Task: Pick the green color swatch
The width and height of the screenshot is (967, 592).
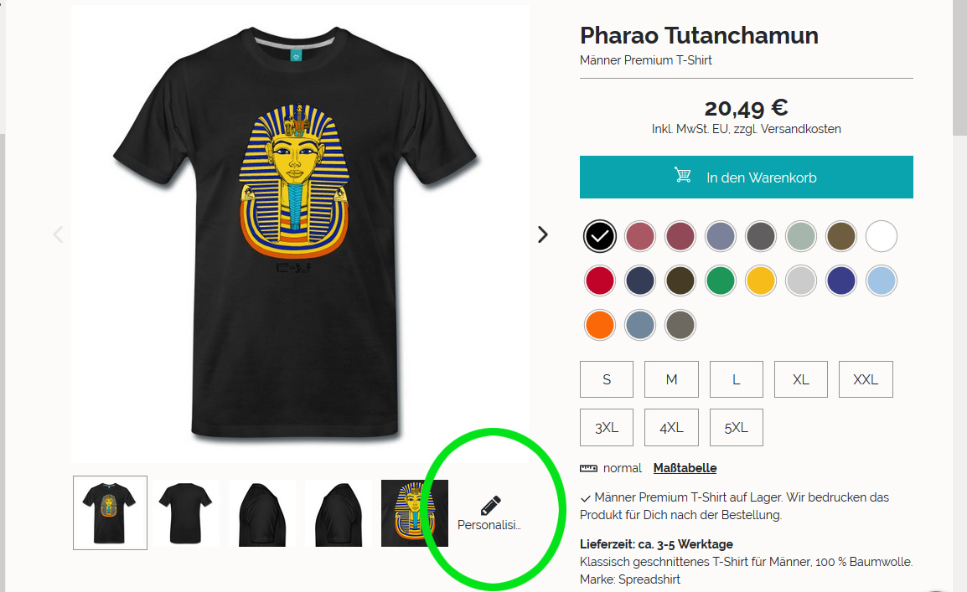Action: [x=721, y=281]
